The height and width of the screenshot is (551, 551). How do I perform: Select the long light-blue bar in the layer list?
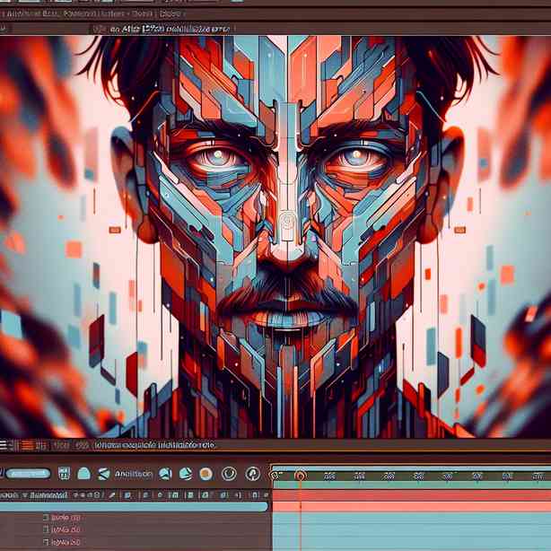click(x=134, y=506)
